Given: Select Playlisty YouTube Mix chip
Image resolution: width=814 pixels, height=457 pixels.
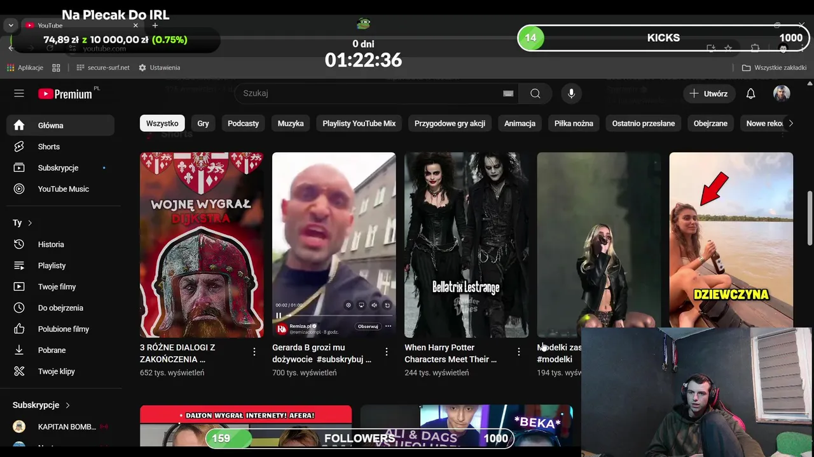Looking at the screenshot, I should click(359, 123).
